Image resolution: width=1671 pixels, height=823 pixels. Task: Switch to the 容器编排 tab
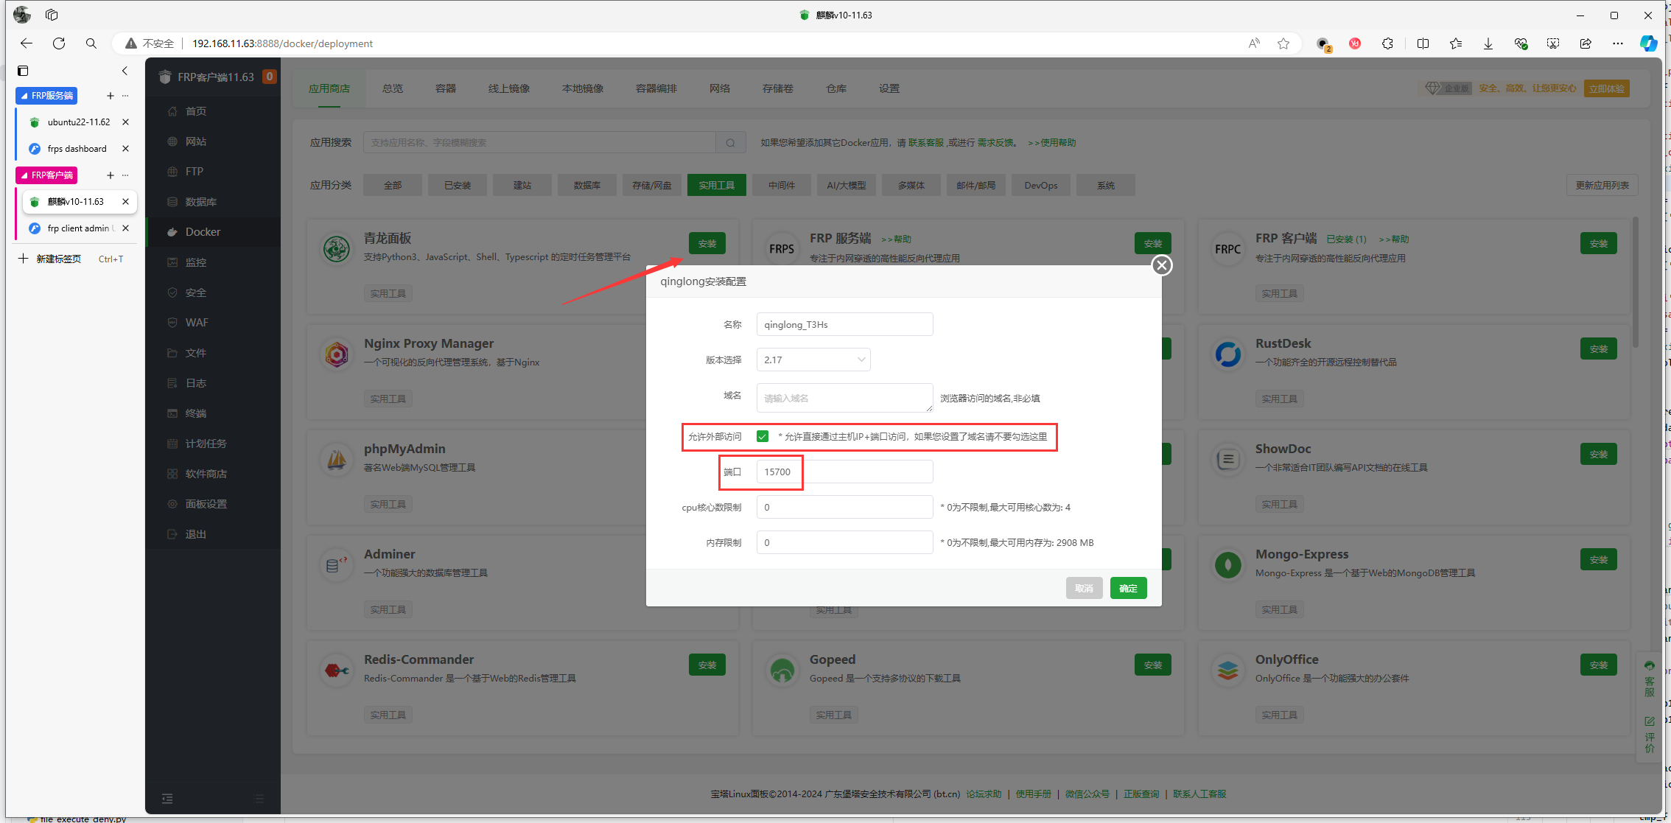(x=656, y=88)
